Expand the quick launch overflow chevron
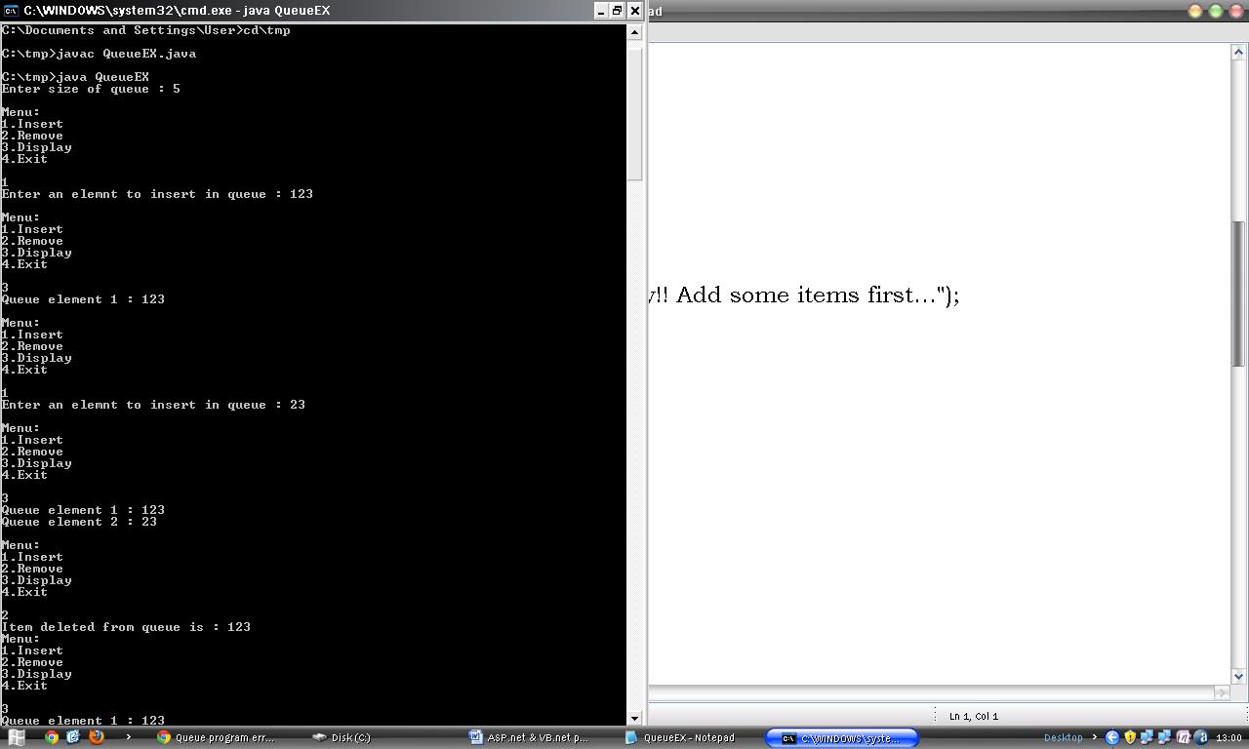Viewport: 1249px width, 749px height. (x=128, y=737)
